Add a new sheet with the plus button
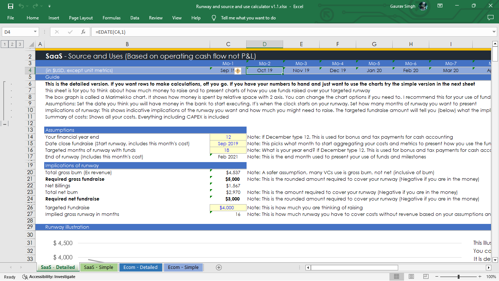This screenshot has height=281, width=499. (x=218, y=267)
